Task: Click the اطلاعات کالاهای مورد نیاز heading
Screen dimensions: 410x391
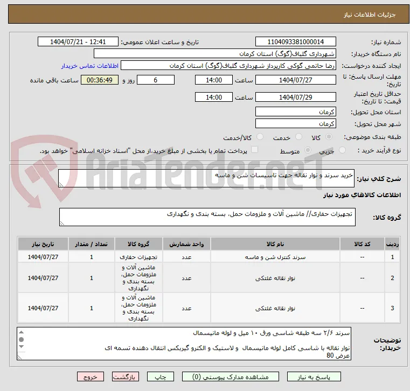Action: [x=362, y=195]
